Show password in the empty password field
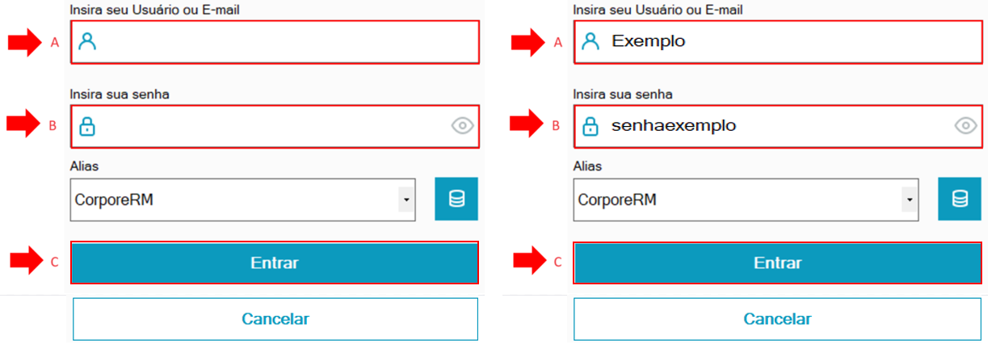Viewport: 996px width, 353px height. click(x=462, y=126)
